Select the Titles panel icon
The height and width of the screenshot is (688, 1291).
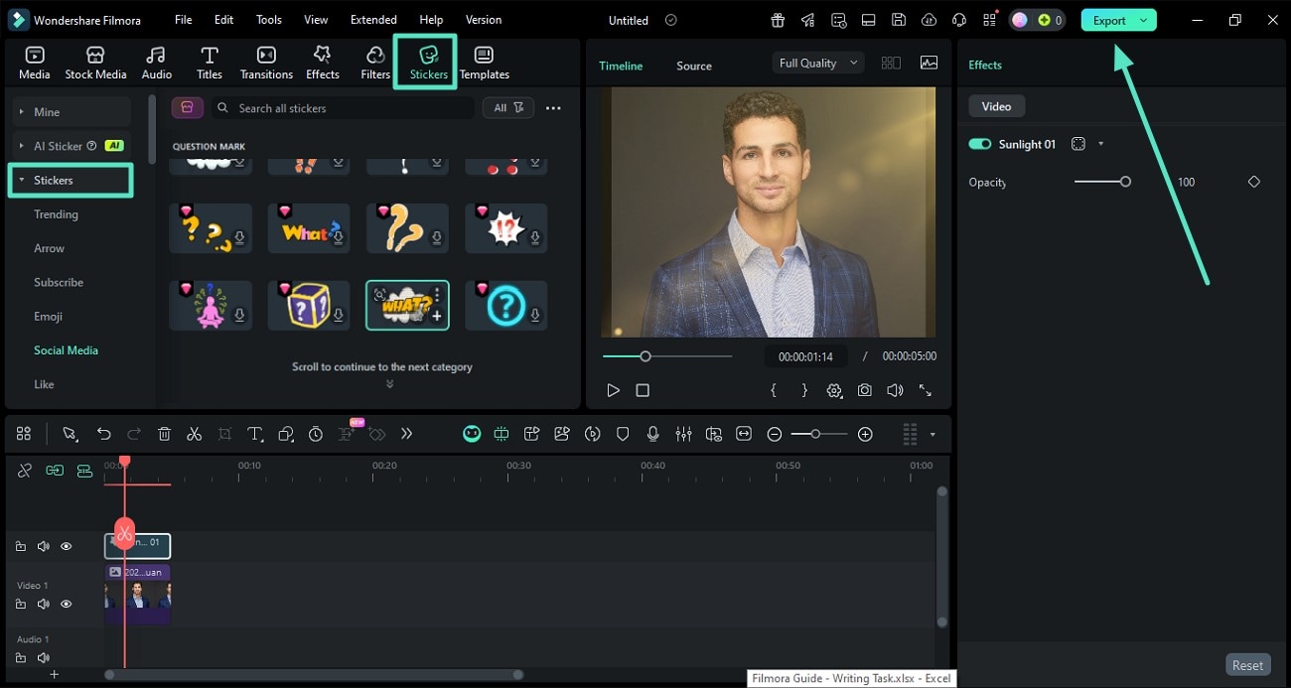coord(210,60)
